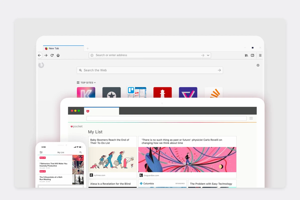Click the sponsored Columbia card
The image size is (300, 200).
click(162, 184)
